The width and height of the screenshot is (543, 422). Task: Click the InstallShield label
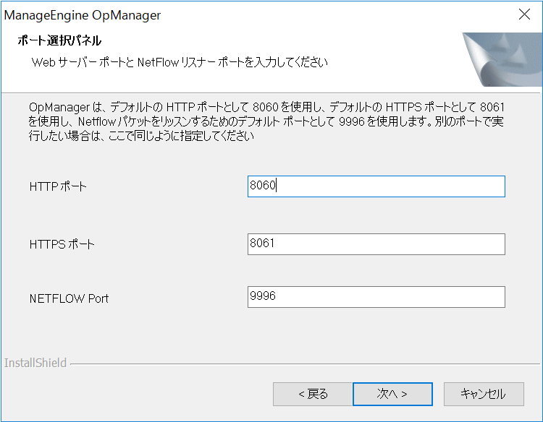coord(35,363)
